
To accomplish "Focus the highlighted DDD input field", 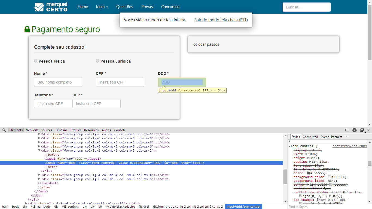I will click(182, 82).
